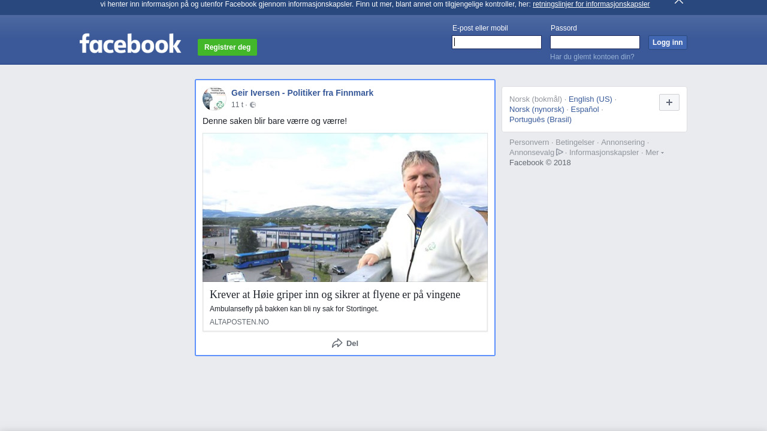Open Geir Iversen's profile picture
Image resolution: width=767 pixels, height=431 pixels.
click(214, 99)
